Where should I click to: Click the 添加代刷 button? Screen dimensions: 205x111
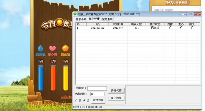98,100
